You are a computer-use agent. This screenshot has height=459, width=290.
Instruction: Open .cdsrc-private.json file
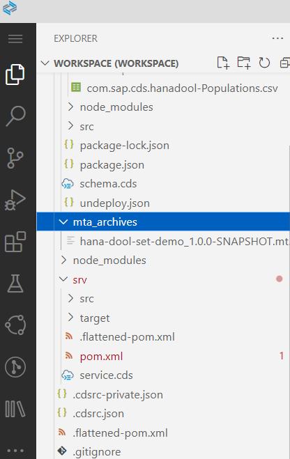pos(118,395)
